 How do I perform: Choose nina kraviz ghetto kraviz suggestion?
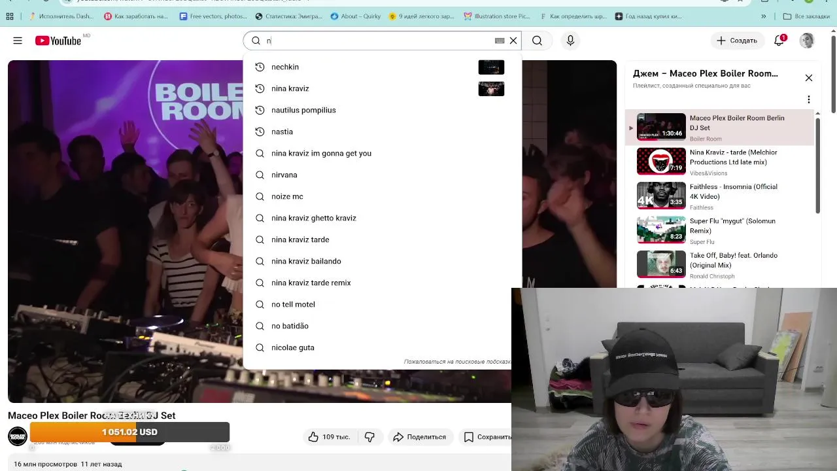coord(382,218)
